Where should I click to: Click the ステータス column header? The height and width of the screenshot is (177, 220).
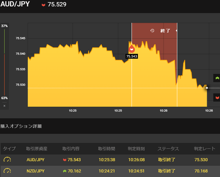coord(168,149)
